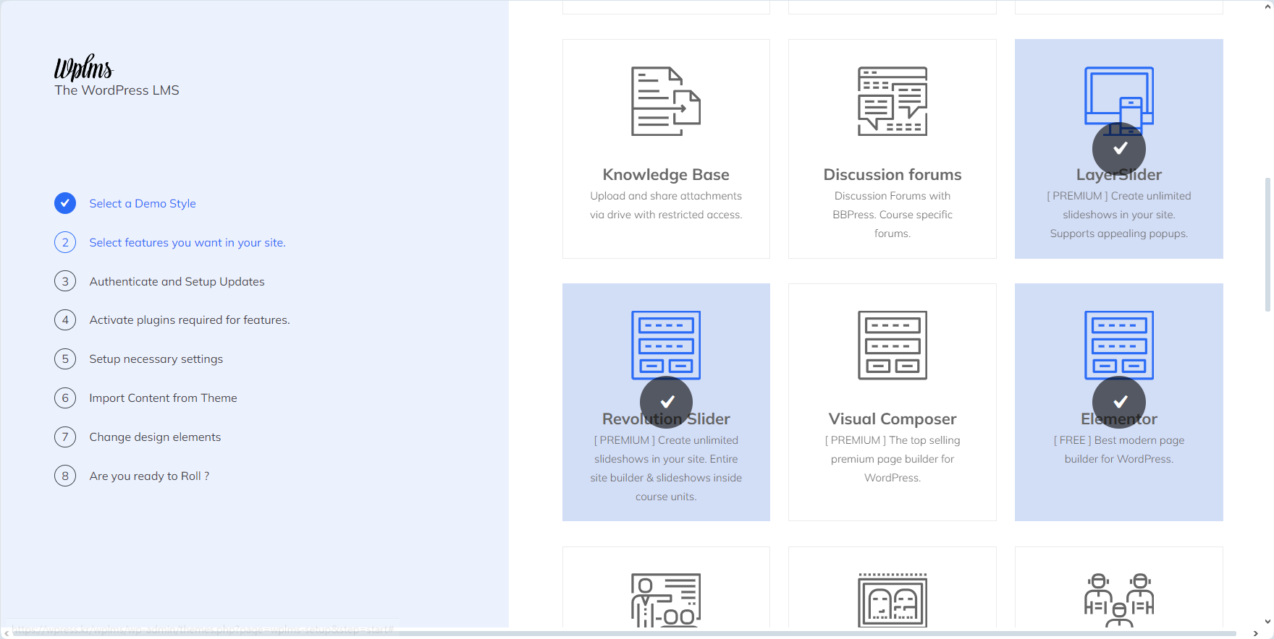Click the step 7 circle number
1274x639 pixels.
65,437
